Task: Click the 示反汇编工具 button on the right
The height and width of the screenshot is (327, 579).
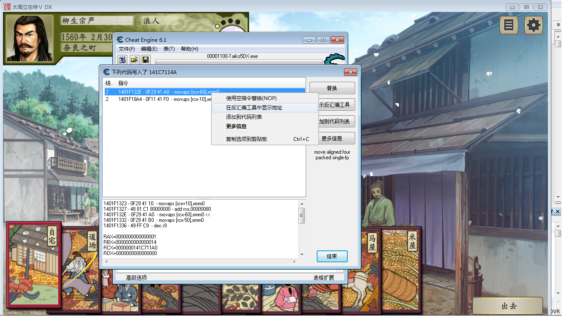Action: pos(336,105)
